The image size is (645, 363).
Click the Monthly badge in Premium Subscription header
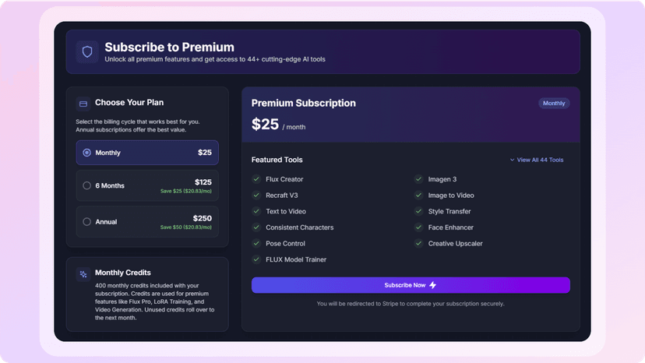554,104
